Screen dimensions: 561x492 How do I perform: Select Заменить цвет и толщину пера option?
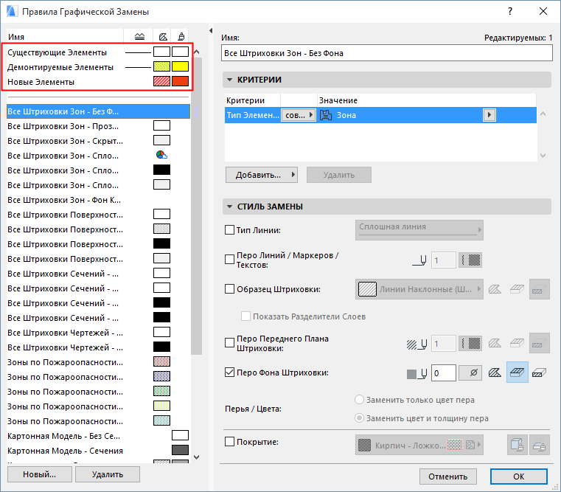(359, 418)
